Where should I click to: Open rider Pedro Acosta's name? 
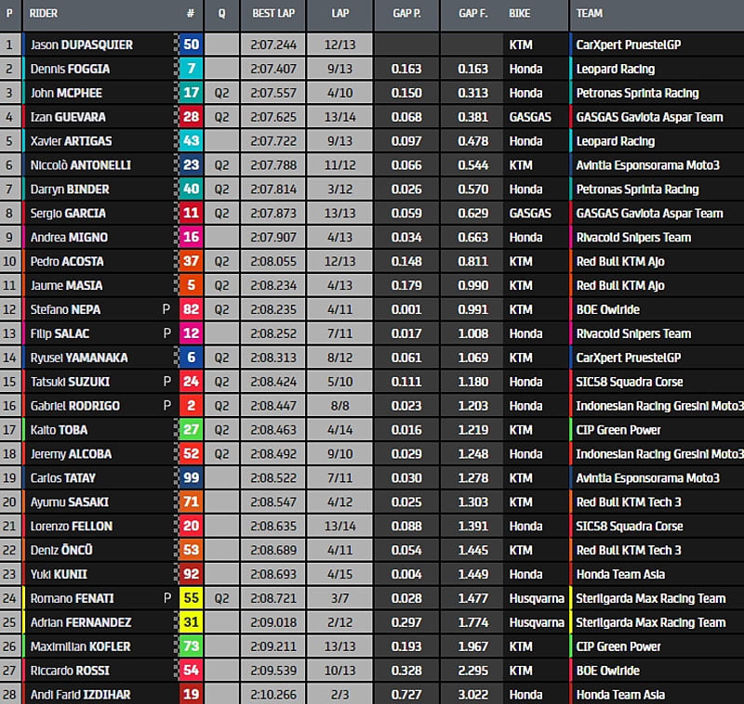67,261
